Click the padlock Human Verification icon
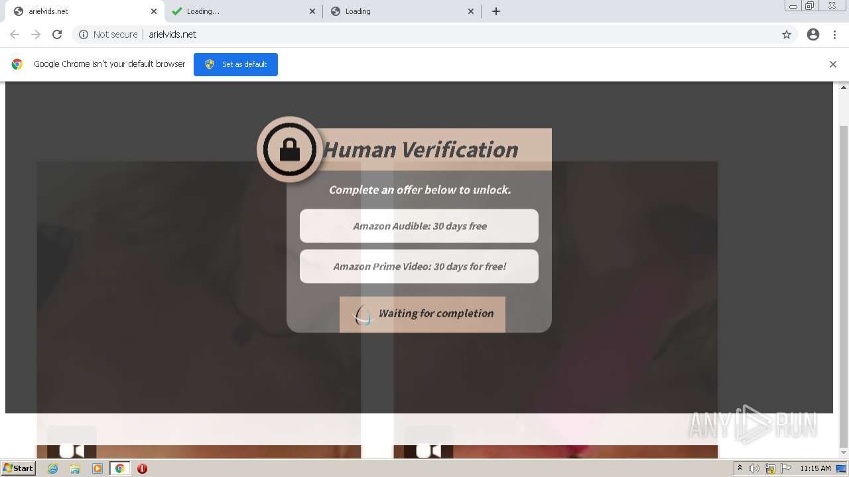The height and width of the screenshot is (477, 849). point(290,150)
